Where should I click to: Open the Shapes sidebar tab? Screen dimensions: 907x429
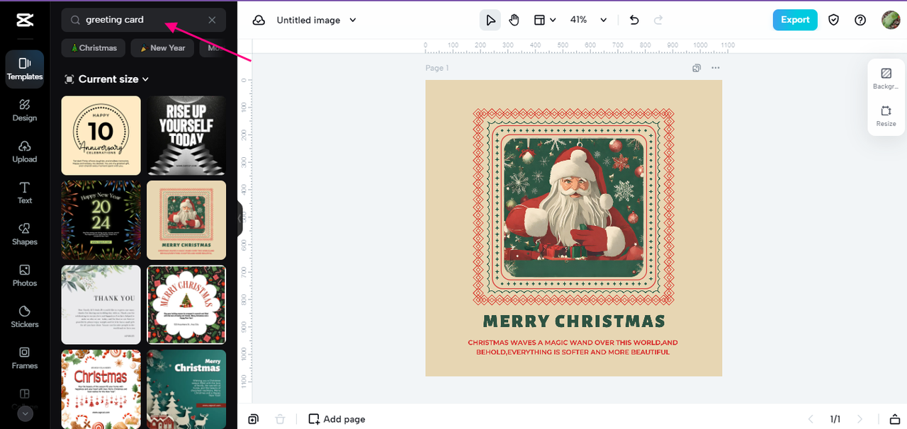[25, 234]
